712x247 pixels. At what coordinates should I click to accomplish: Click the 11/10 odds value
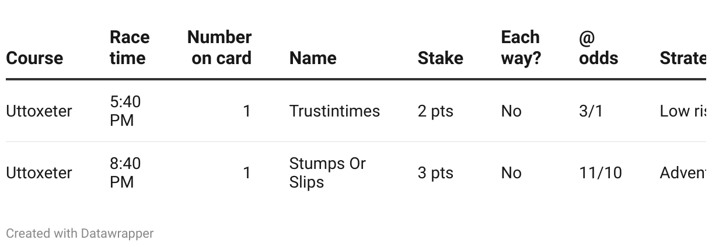[x=600, y=173]
